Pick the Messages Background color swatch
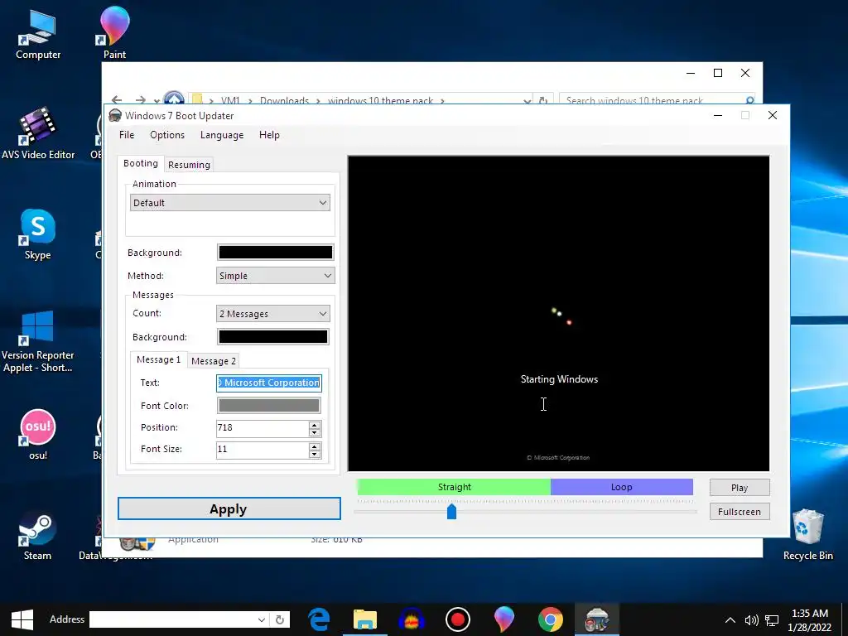Screen dimensions: 848x636 tap(272, 337)
